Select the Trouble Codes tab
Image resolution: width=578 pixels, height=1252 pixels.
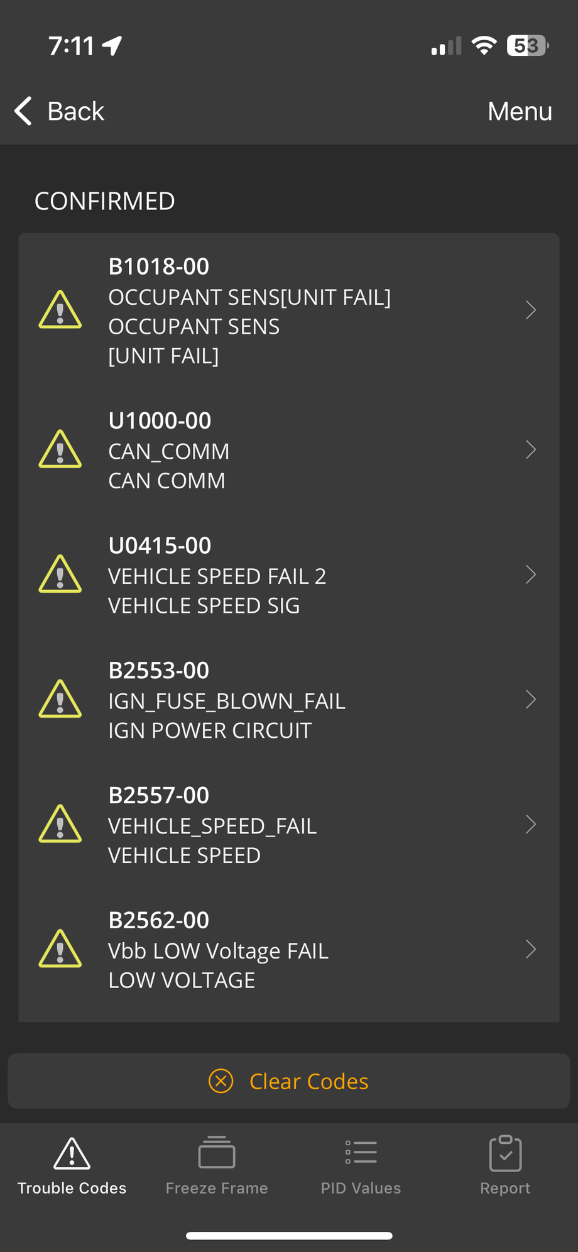(x=72, y=1165)
